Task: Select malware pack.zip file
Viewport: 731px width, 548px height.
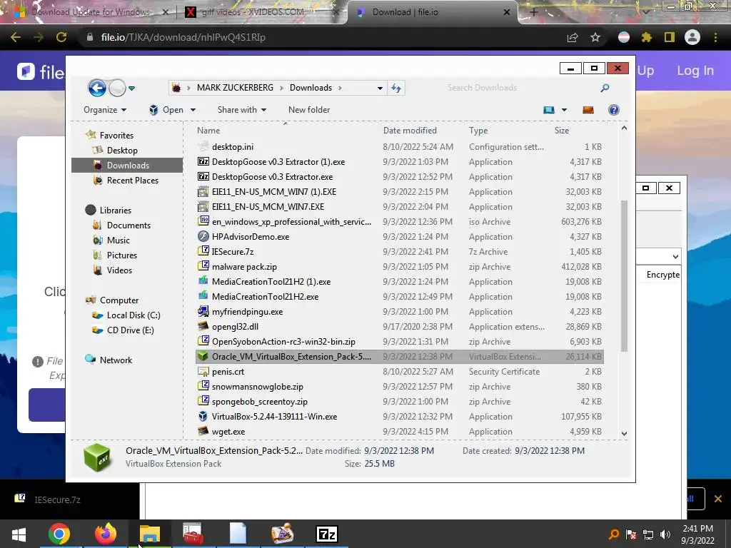Action: 399,267
